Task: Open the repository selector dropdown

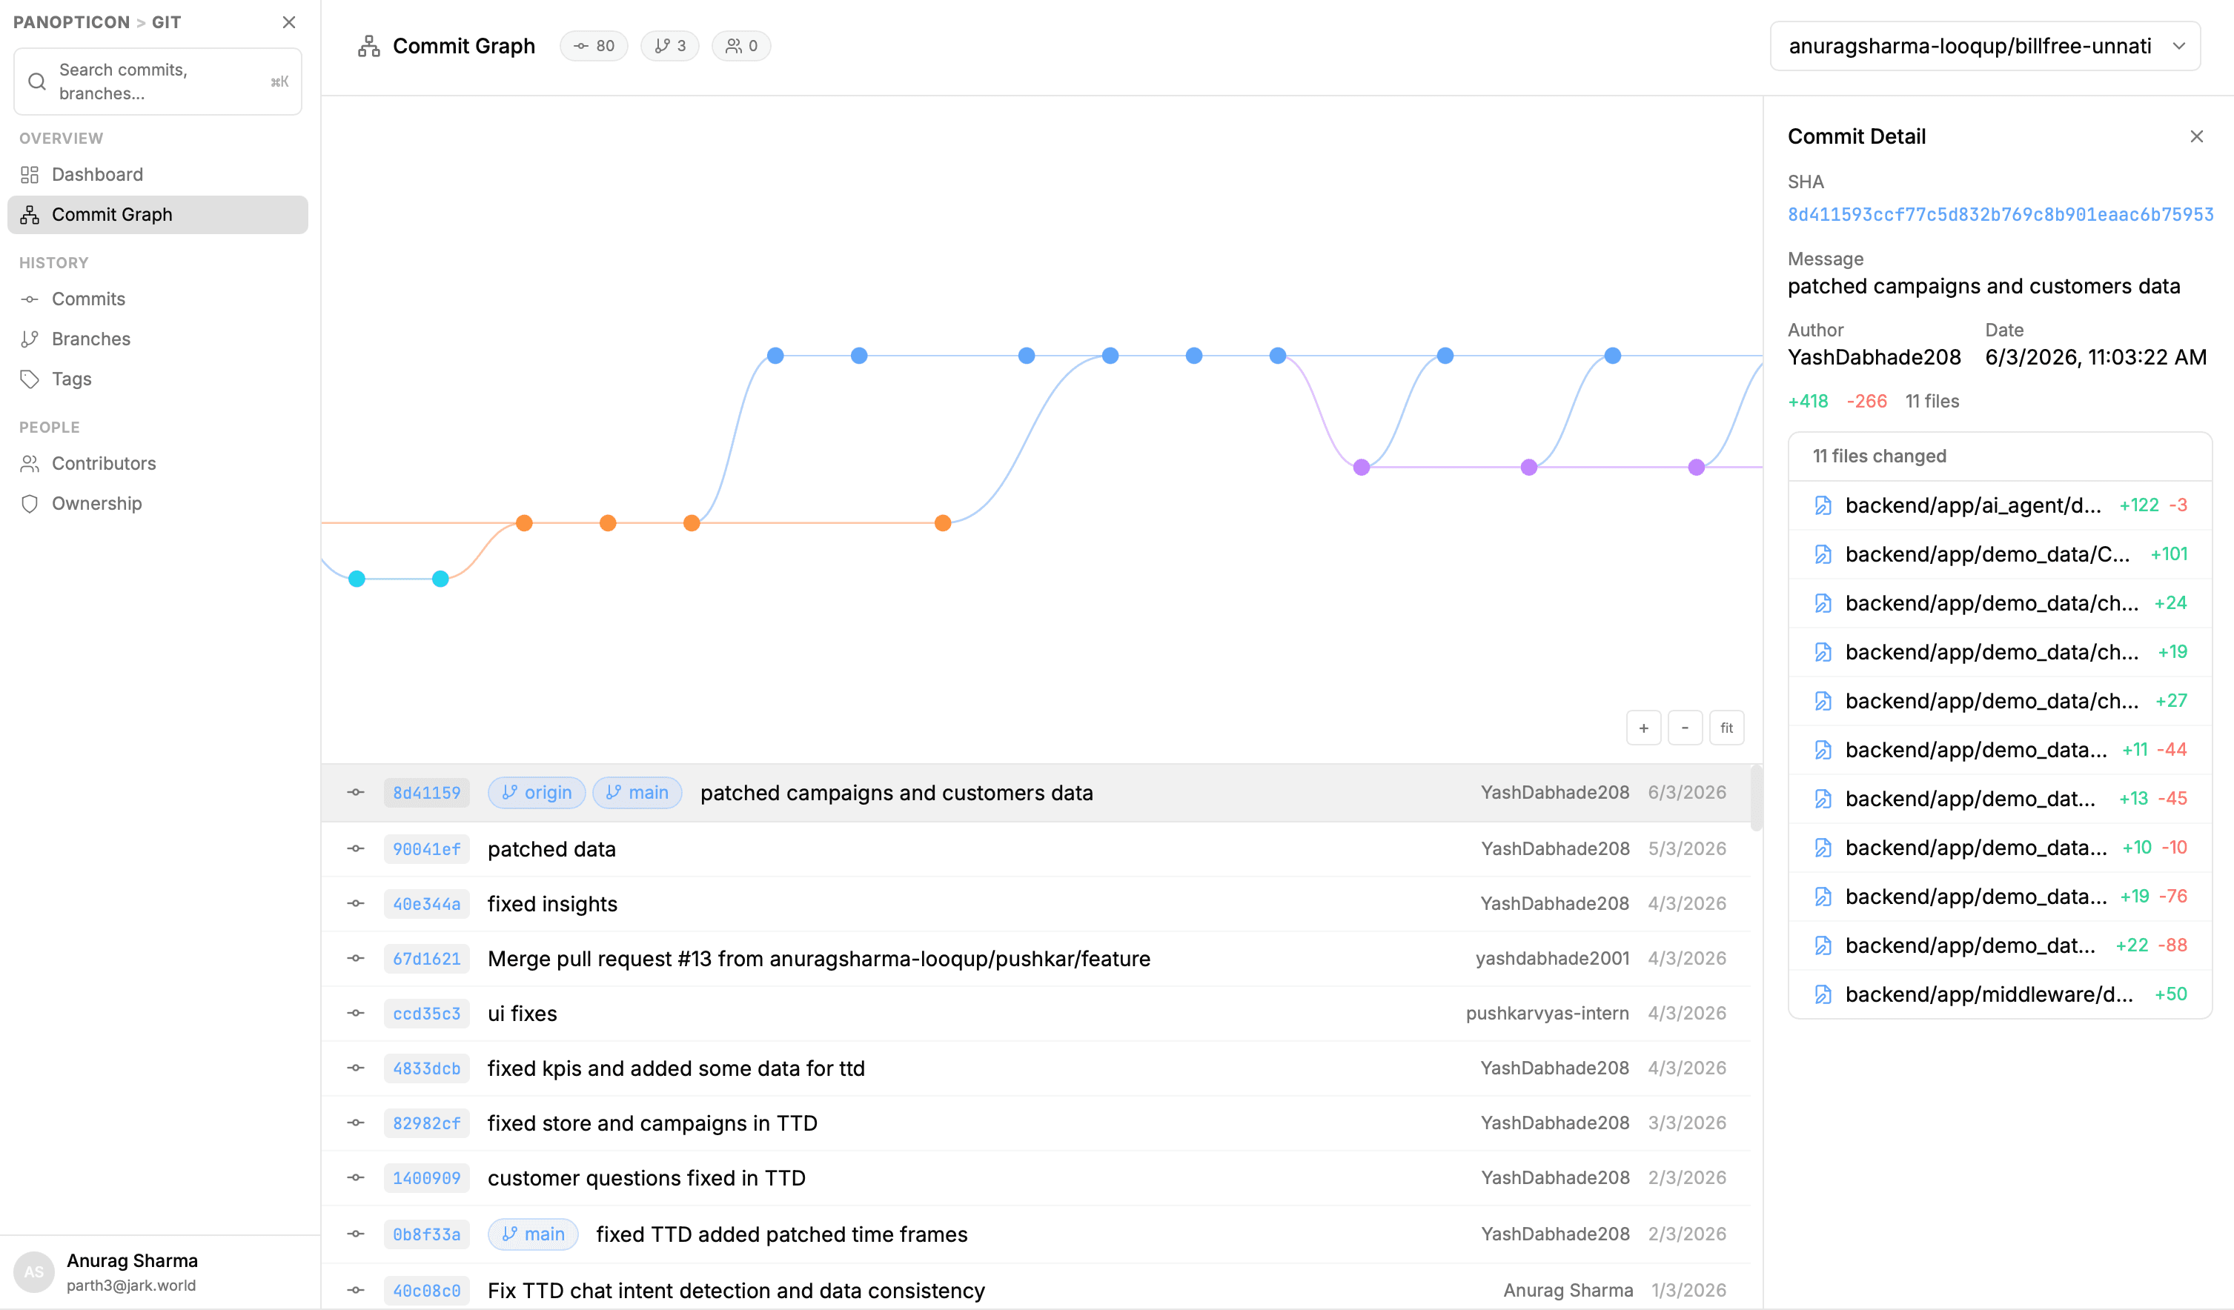Action: coord(1986,45)
